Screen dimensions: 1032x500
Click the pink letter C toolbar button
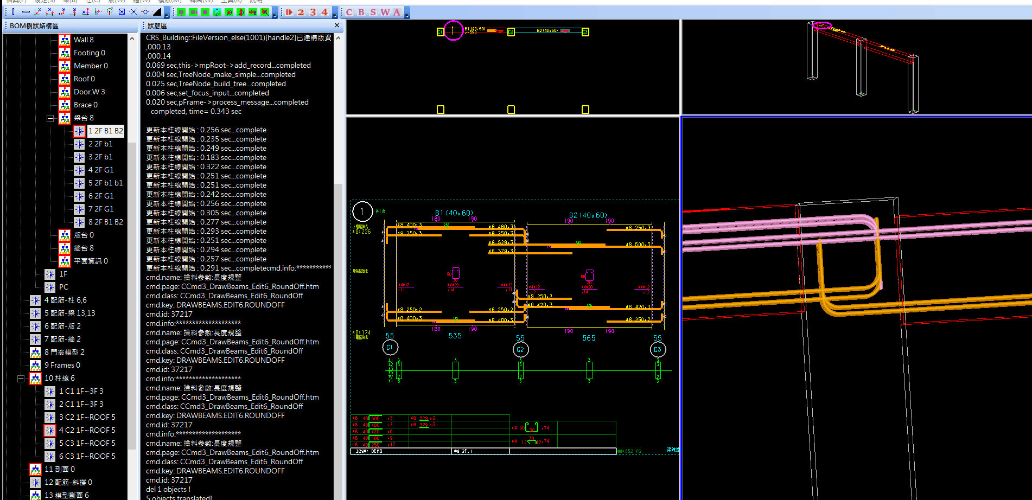[x=349, y=12]
